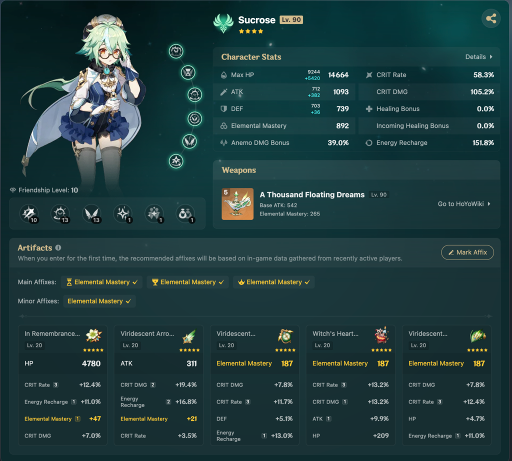Click the HP +209 substat value
Image resolution: width=512 pixels, height=461 pixels.
point(380,436)
